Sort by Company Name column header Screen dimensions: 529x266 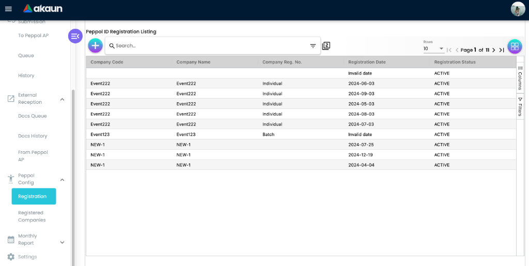[193, 62]
